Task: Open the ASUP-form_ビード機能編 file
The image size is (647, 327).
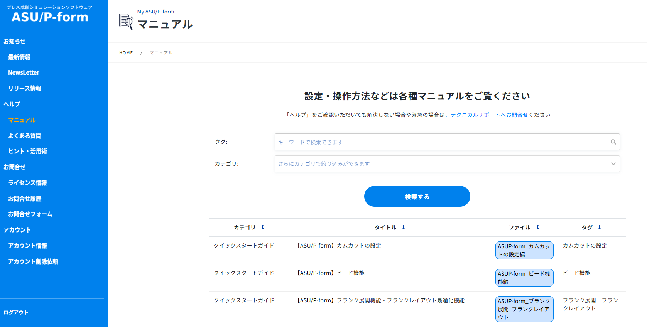Action: point(524,278)
